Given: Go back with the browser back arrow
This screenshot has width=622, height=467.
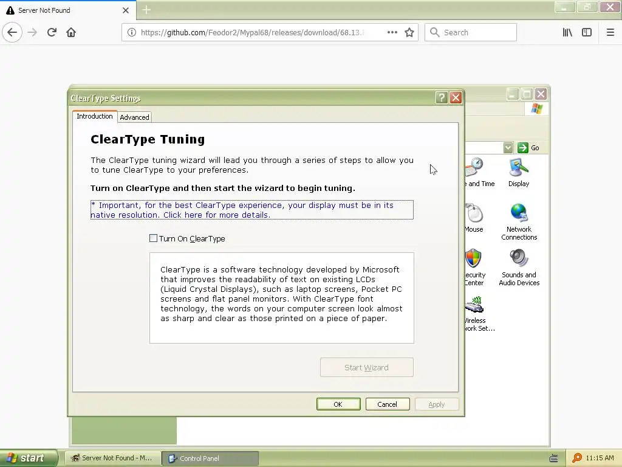Looking at the screenshot, I should pos(12,33).
